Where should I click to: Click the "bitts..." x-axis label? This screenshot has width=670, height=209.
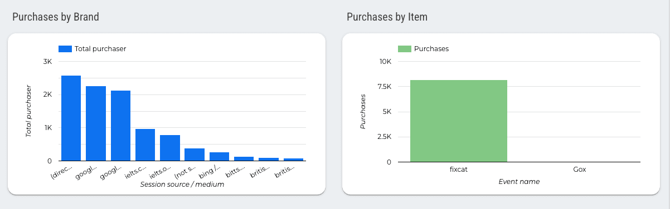[x=235, y=171]
